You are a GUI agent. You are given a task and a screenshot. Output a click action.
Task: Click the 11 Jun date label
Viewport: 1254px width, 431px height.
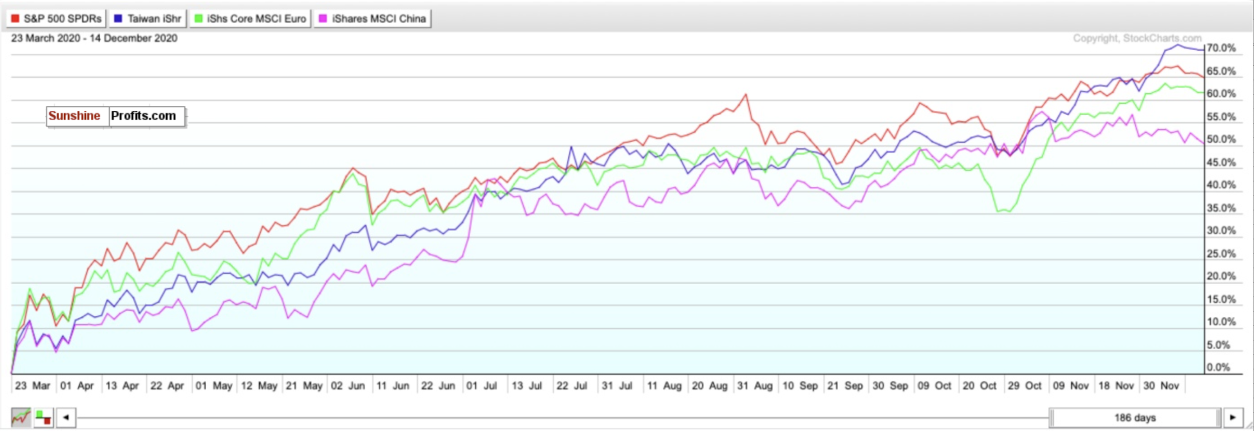(x=393, y=386)
